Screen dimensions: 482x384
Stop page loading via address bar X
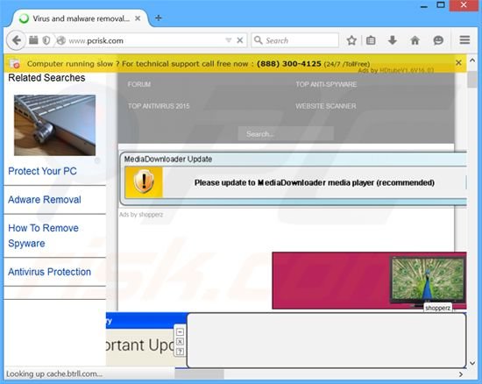[240, 40]
